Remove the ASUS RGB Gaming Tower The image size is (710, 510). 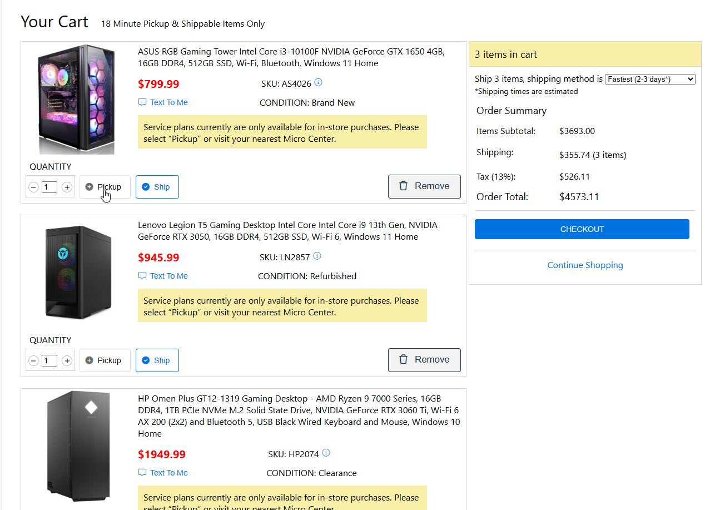[x=424, y=186]
